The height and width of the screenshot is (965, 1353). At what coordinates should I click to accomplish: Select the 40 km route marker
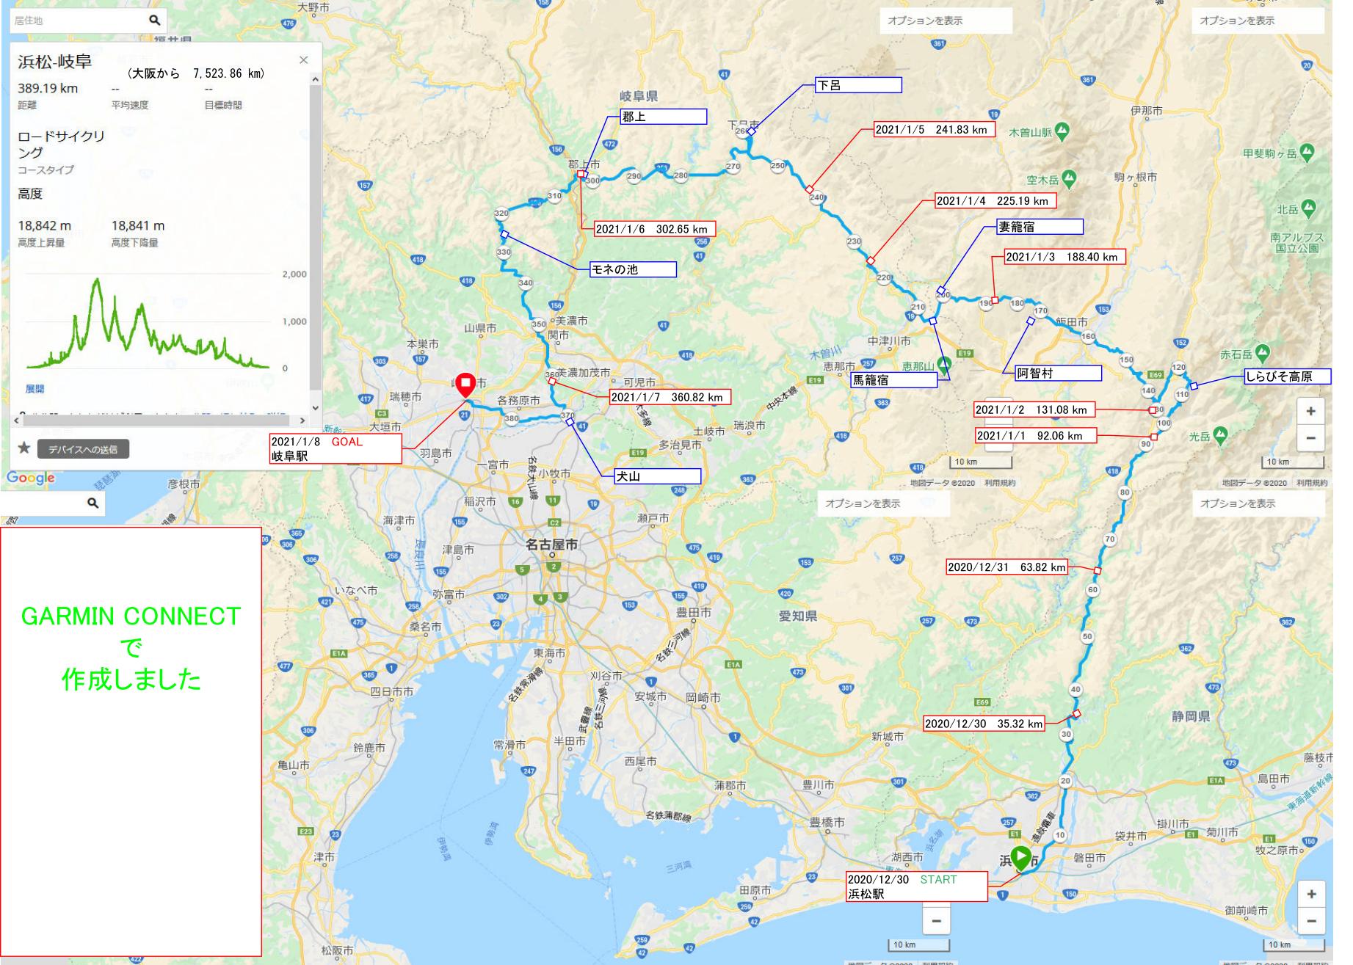click(x=1075, y=689)
